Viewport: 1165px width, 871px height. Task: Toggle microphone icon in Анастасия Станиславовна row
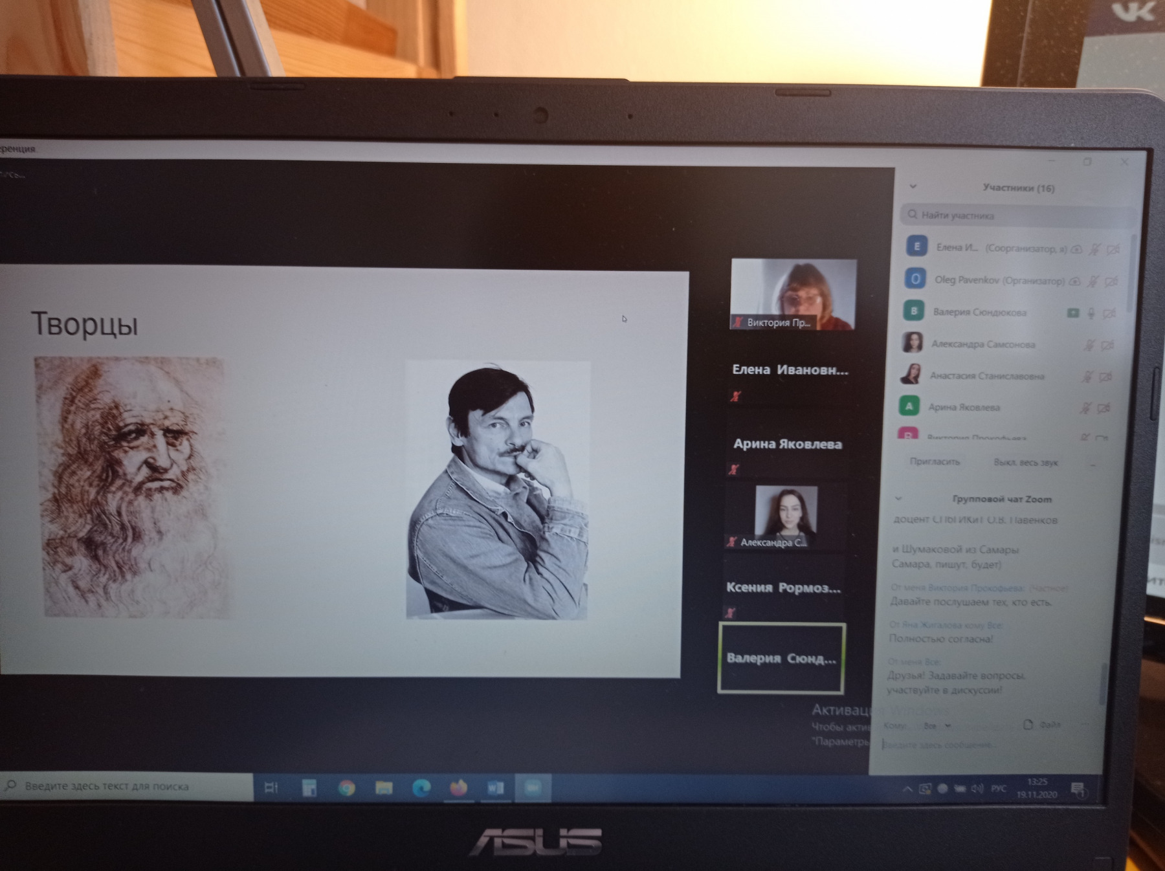point(1087,377)
